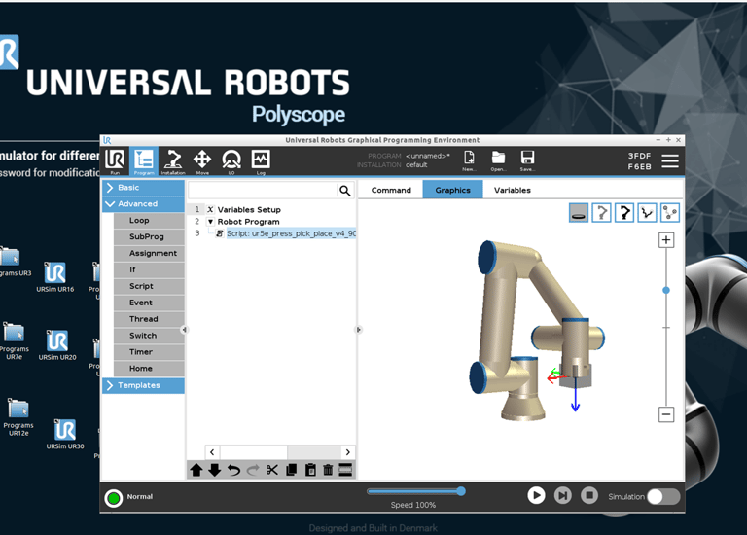Screen dimensions: 747x535
Task: Insert a Loop node
Action: [149, 221]
